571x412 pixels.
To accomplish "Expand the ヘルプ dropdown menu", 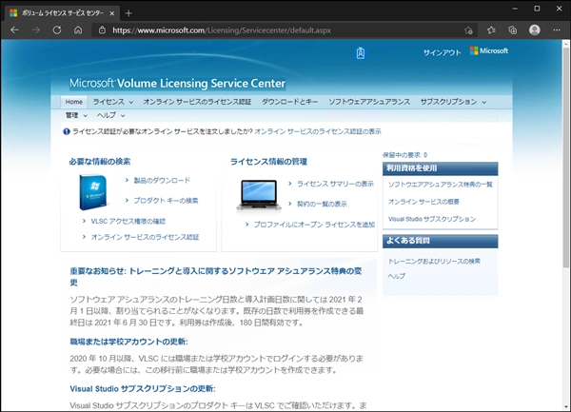I will 110,115.
